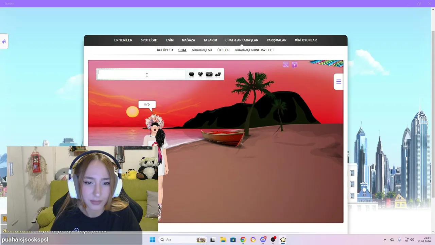Open the YARIŞMALAR menu

point(276,40)
